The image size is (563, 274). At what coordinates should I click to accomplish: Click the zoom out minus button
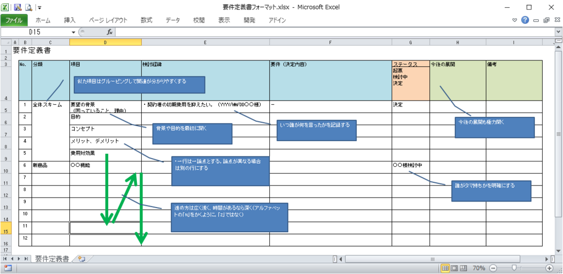[x=493, y=269]
